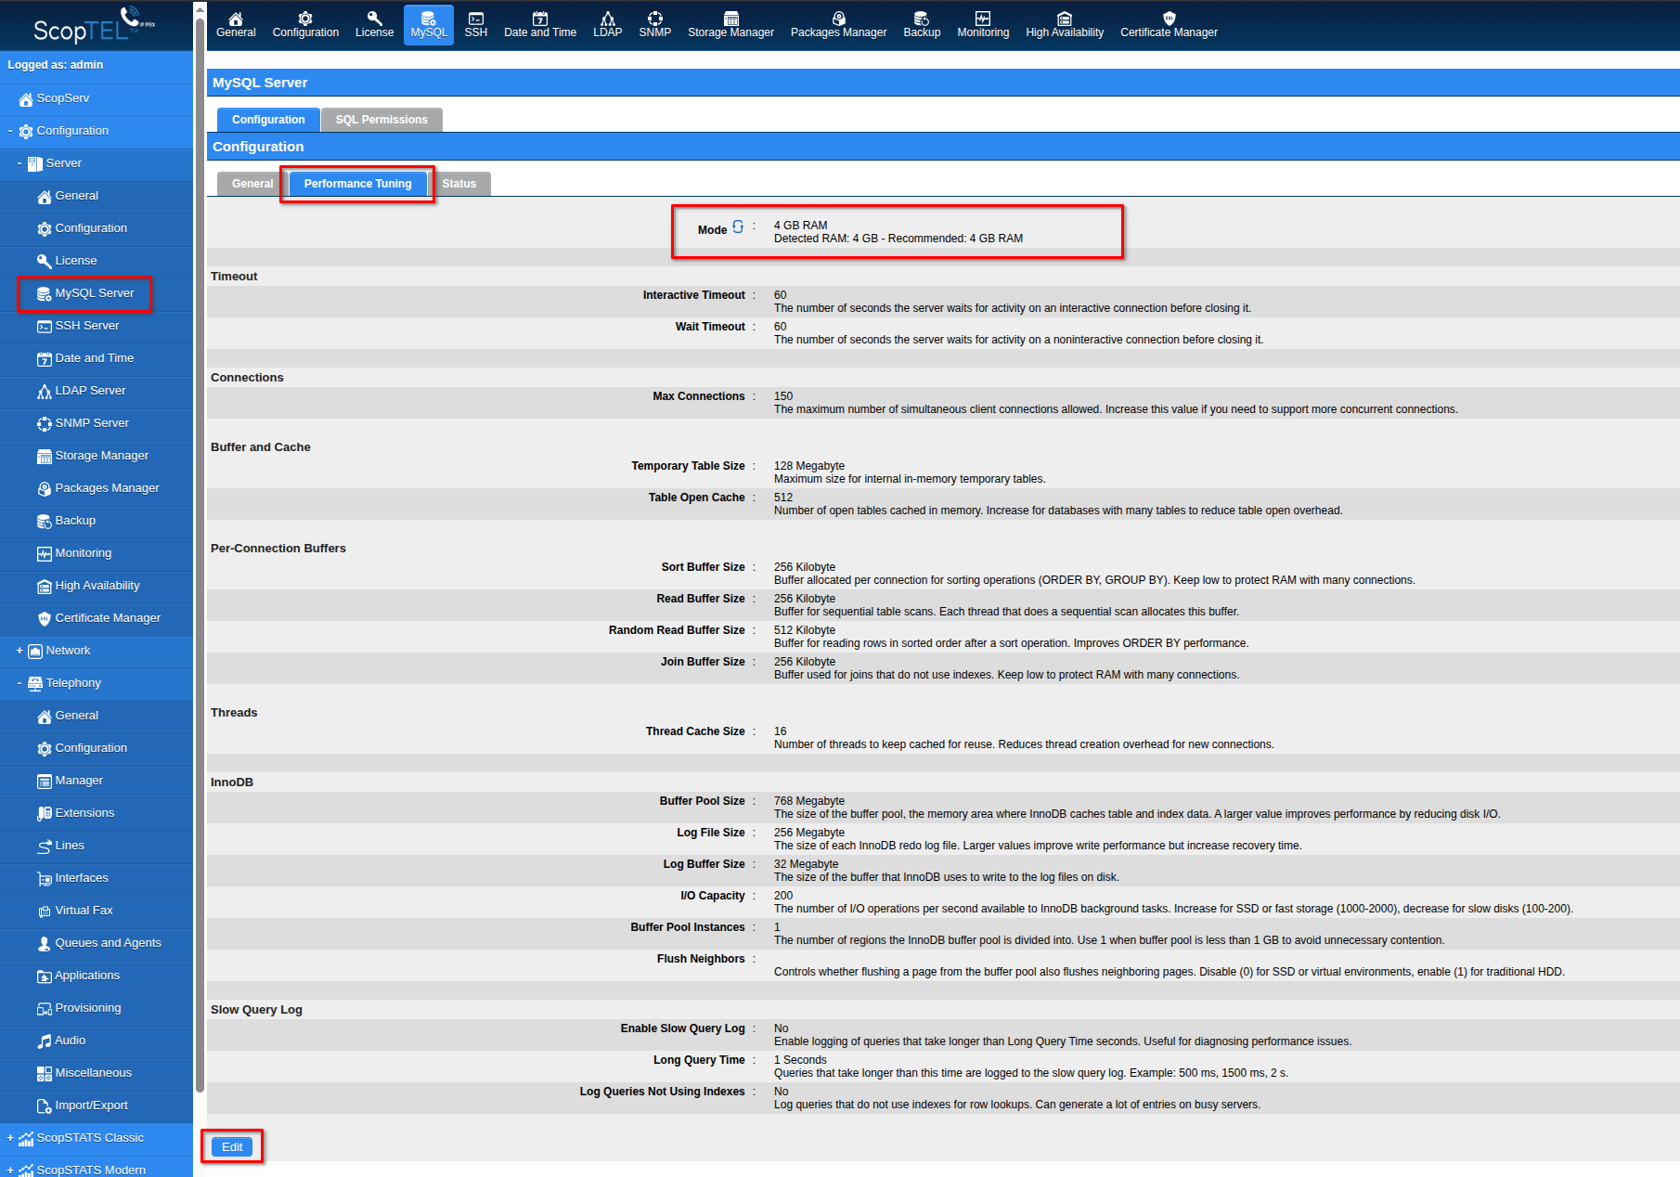Open Virtual Fax in the sidebar
This screenshot has height=1177, width=1680.
(x=75, y=911)
